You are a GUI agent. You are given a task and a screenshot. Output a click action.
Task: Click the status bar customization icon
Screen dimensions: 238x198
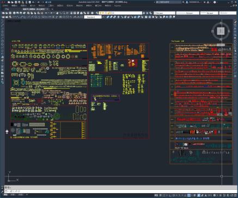tap(235, 195)
